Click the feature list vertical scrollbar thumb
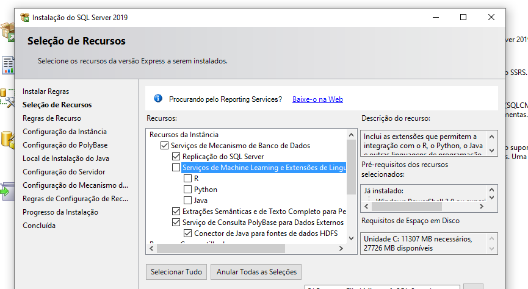528x289 pixels. click(351, 167)
